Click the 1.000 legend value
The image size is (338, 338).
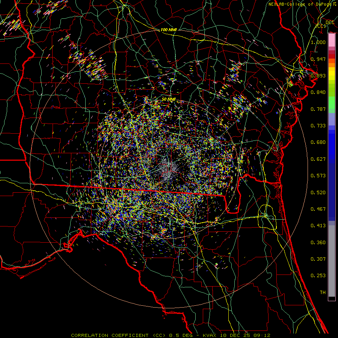click(318, 42)
